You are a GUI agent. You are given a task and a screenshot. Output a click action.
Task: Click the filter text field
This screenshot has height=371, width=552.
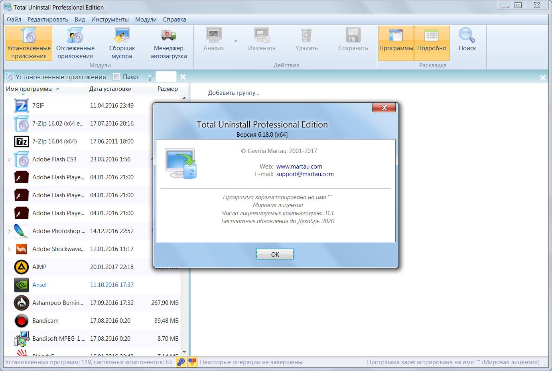point(166,77)
